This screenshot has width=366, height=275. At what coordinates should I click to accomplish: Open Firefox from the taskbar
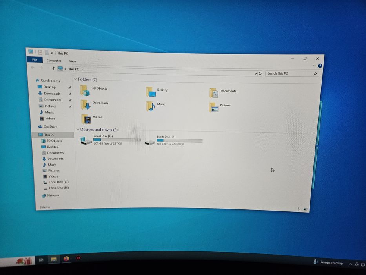pos(66,258)
